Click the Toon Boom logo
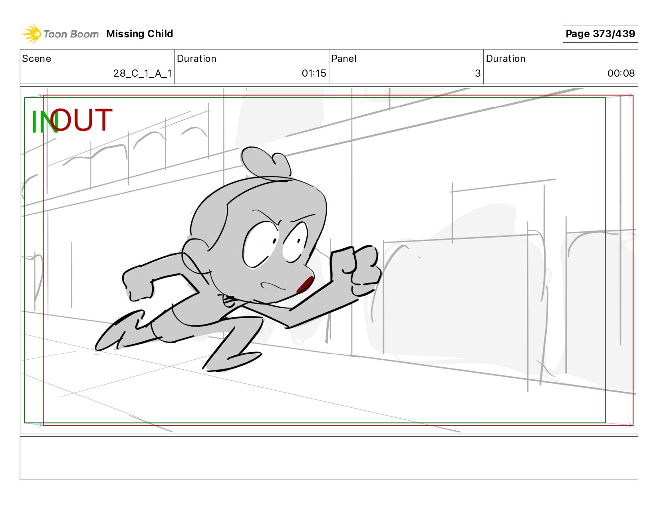Screen dimensions: 659x509 60,34
